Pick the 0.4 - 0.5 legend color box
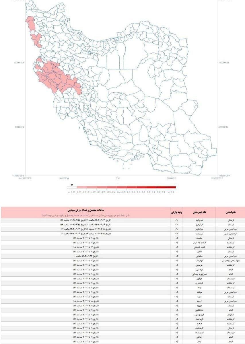 [x=121, y=188]
